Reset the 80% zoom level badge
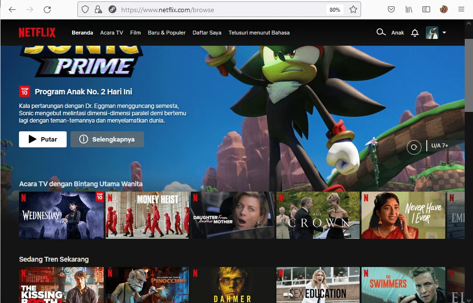The image size is (473, 303). (334, 10)
